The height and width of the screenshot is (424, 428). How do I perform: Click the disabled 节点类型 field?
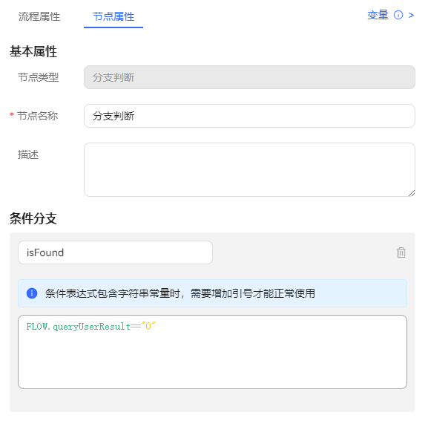(249, 77)
